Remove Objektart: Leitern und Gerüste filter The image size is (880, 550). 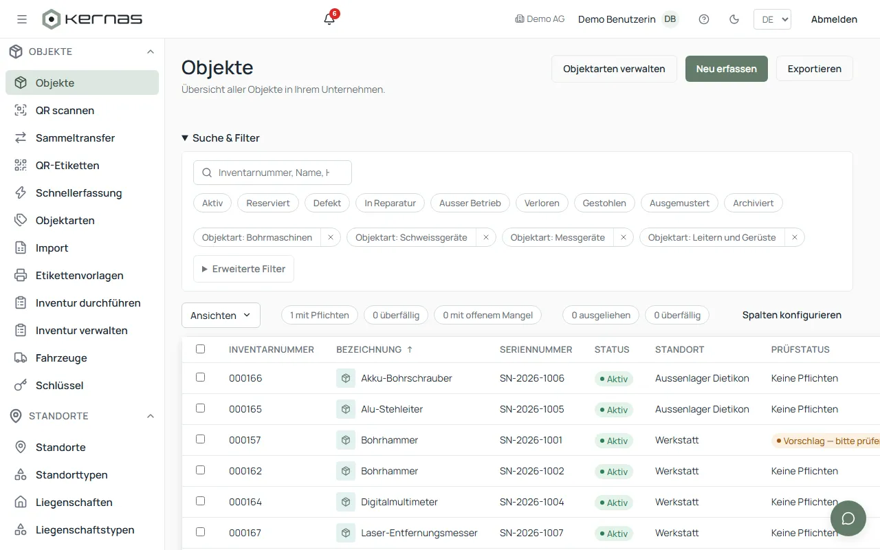pos(795,237)
